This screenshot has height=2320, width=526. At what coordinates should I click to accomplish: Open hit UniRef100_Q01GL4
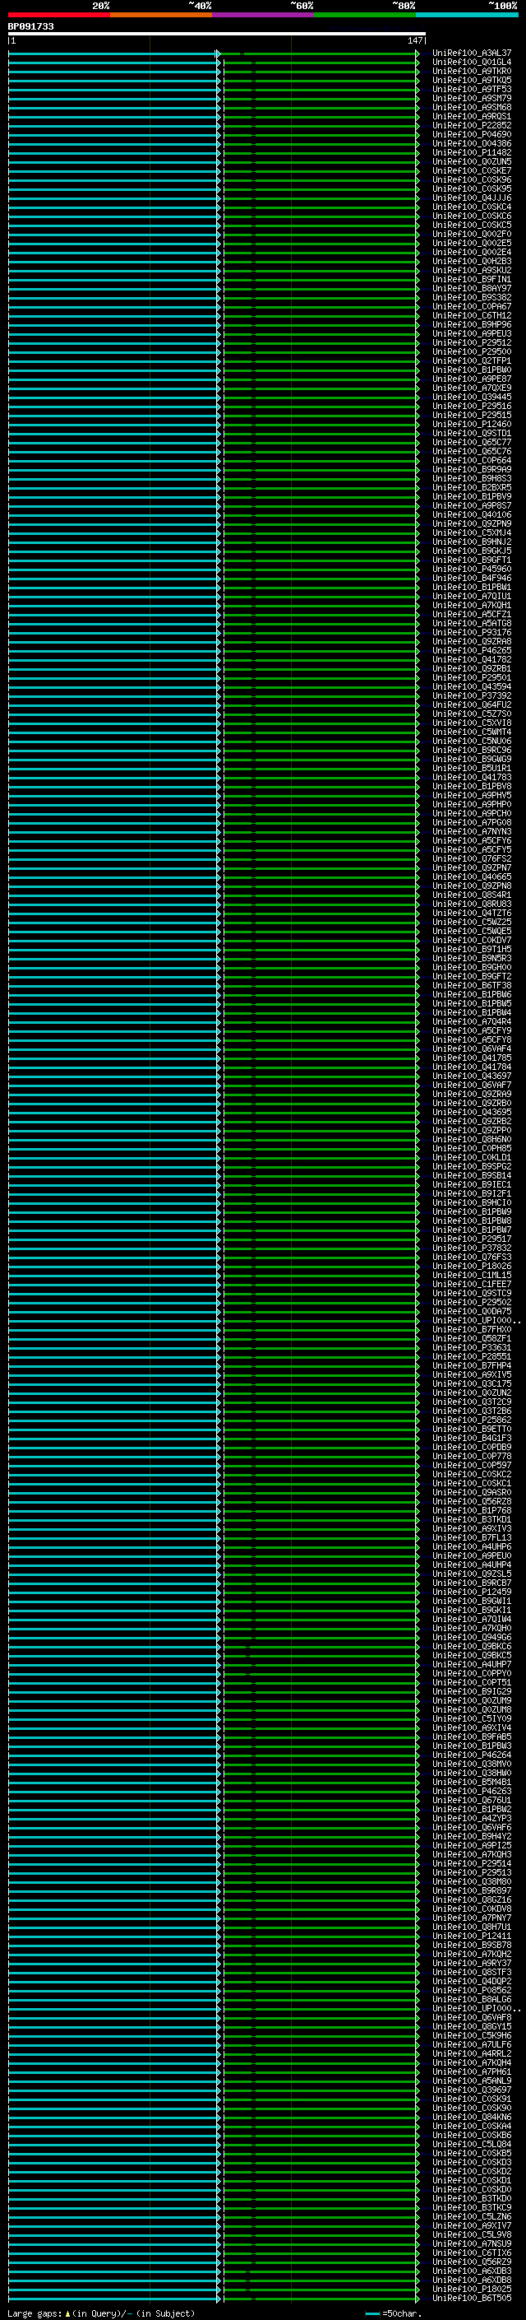tap(471, 63)
